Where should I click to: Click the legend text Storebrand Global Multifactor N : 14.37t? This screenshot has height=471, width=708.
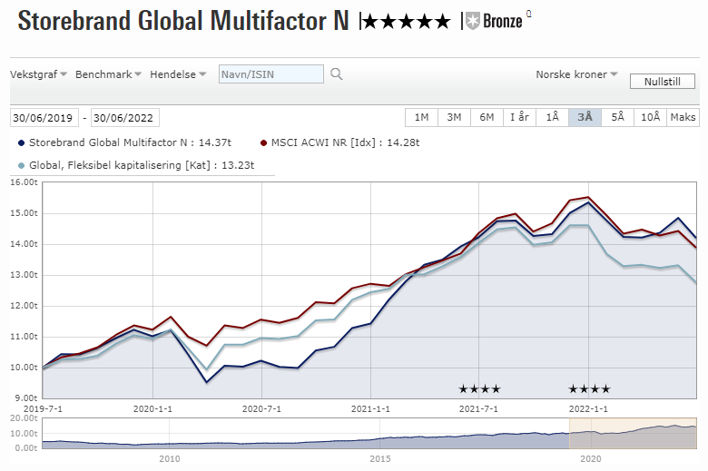(x=130, y=142)
